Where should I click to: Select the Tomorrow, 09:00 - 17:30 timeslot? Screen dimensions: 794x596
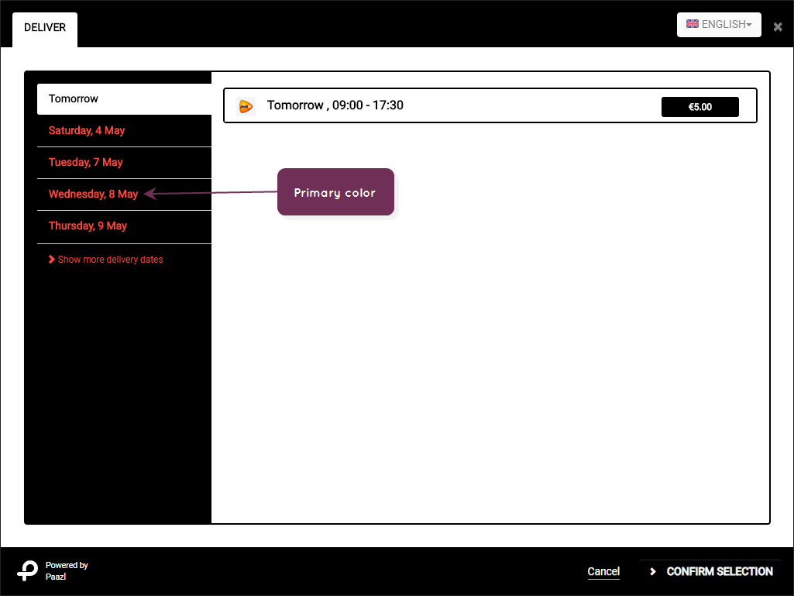click(490, 105)
